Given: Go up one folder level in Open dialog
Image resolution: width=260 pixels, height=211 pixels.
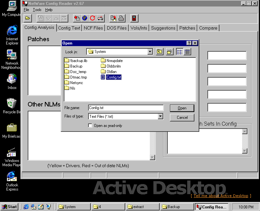Looking at the screenshot, I should (160, 52).
